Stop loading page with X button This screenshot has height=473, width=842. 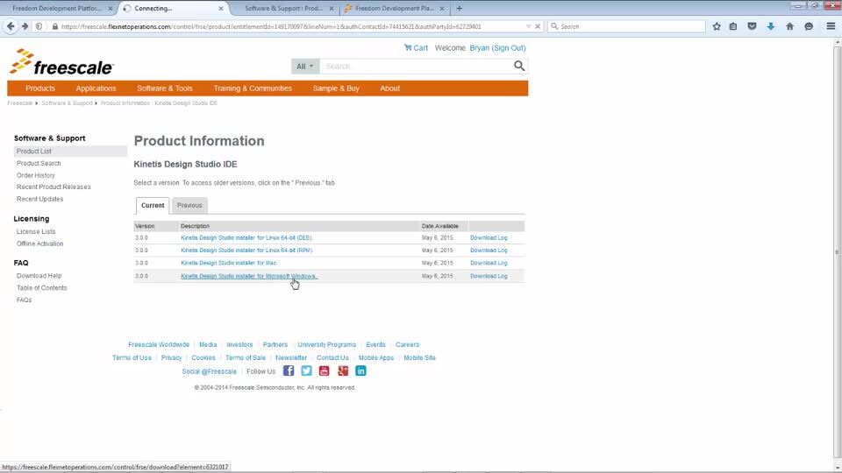538,26
